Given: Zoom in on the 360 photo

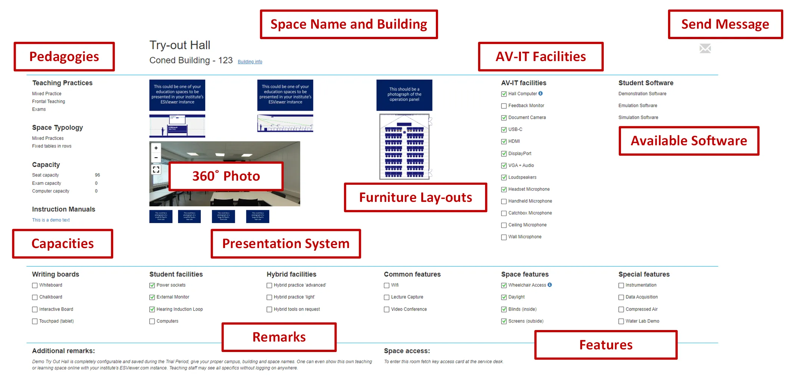Looking at the screenshot, I should pyautogui.click(x=156, y=148).
